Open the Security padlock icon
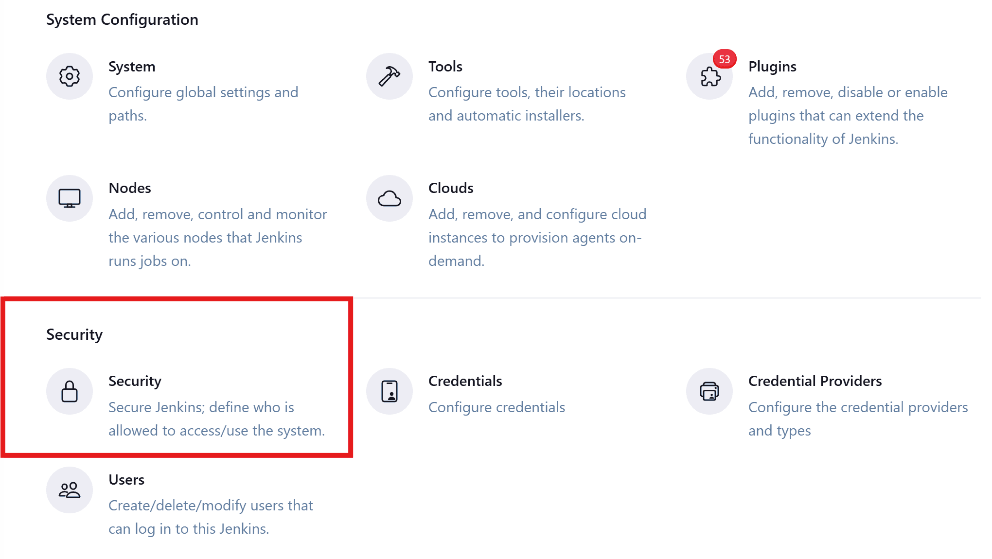992x559 pixels. pyautogui.click(x=70, y=391)
